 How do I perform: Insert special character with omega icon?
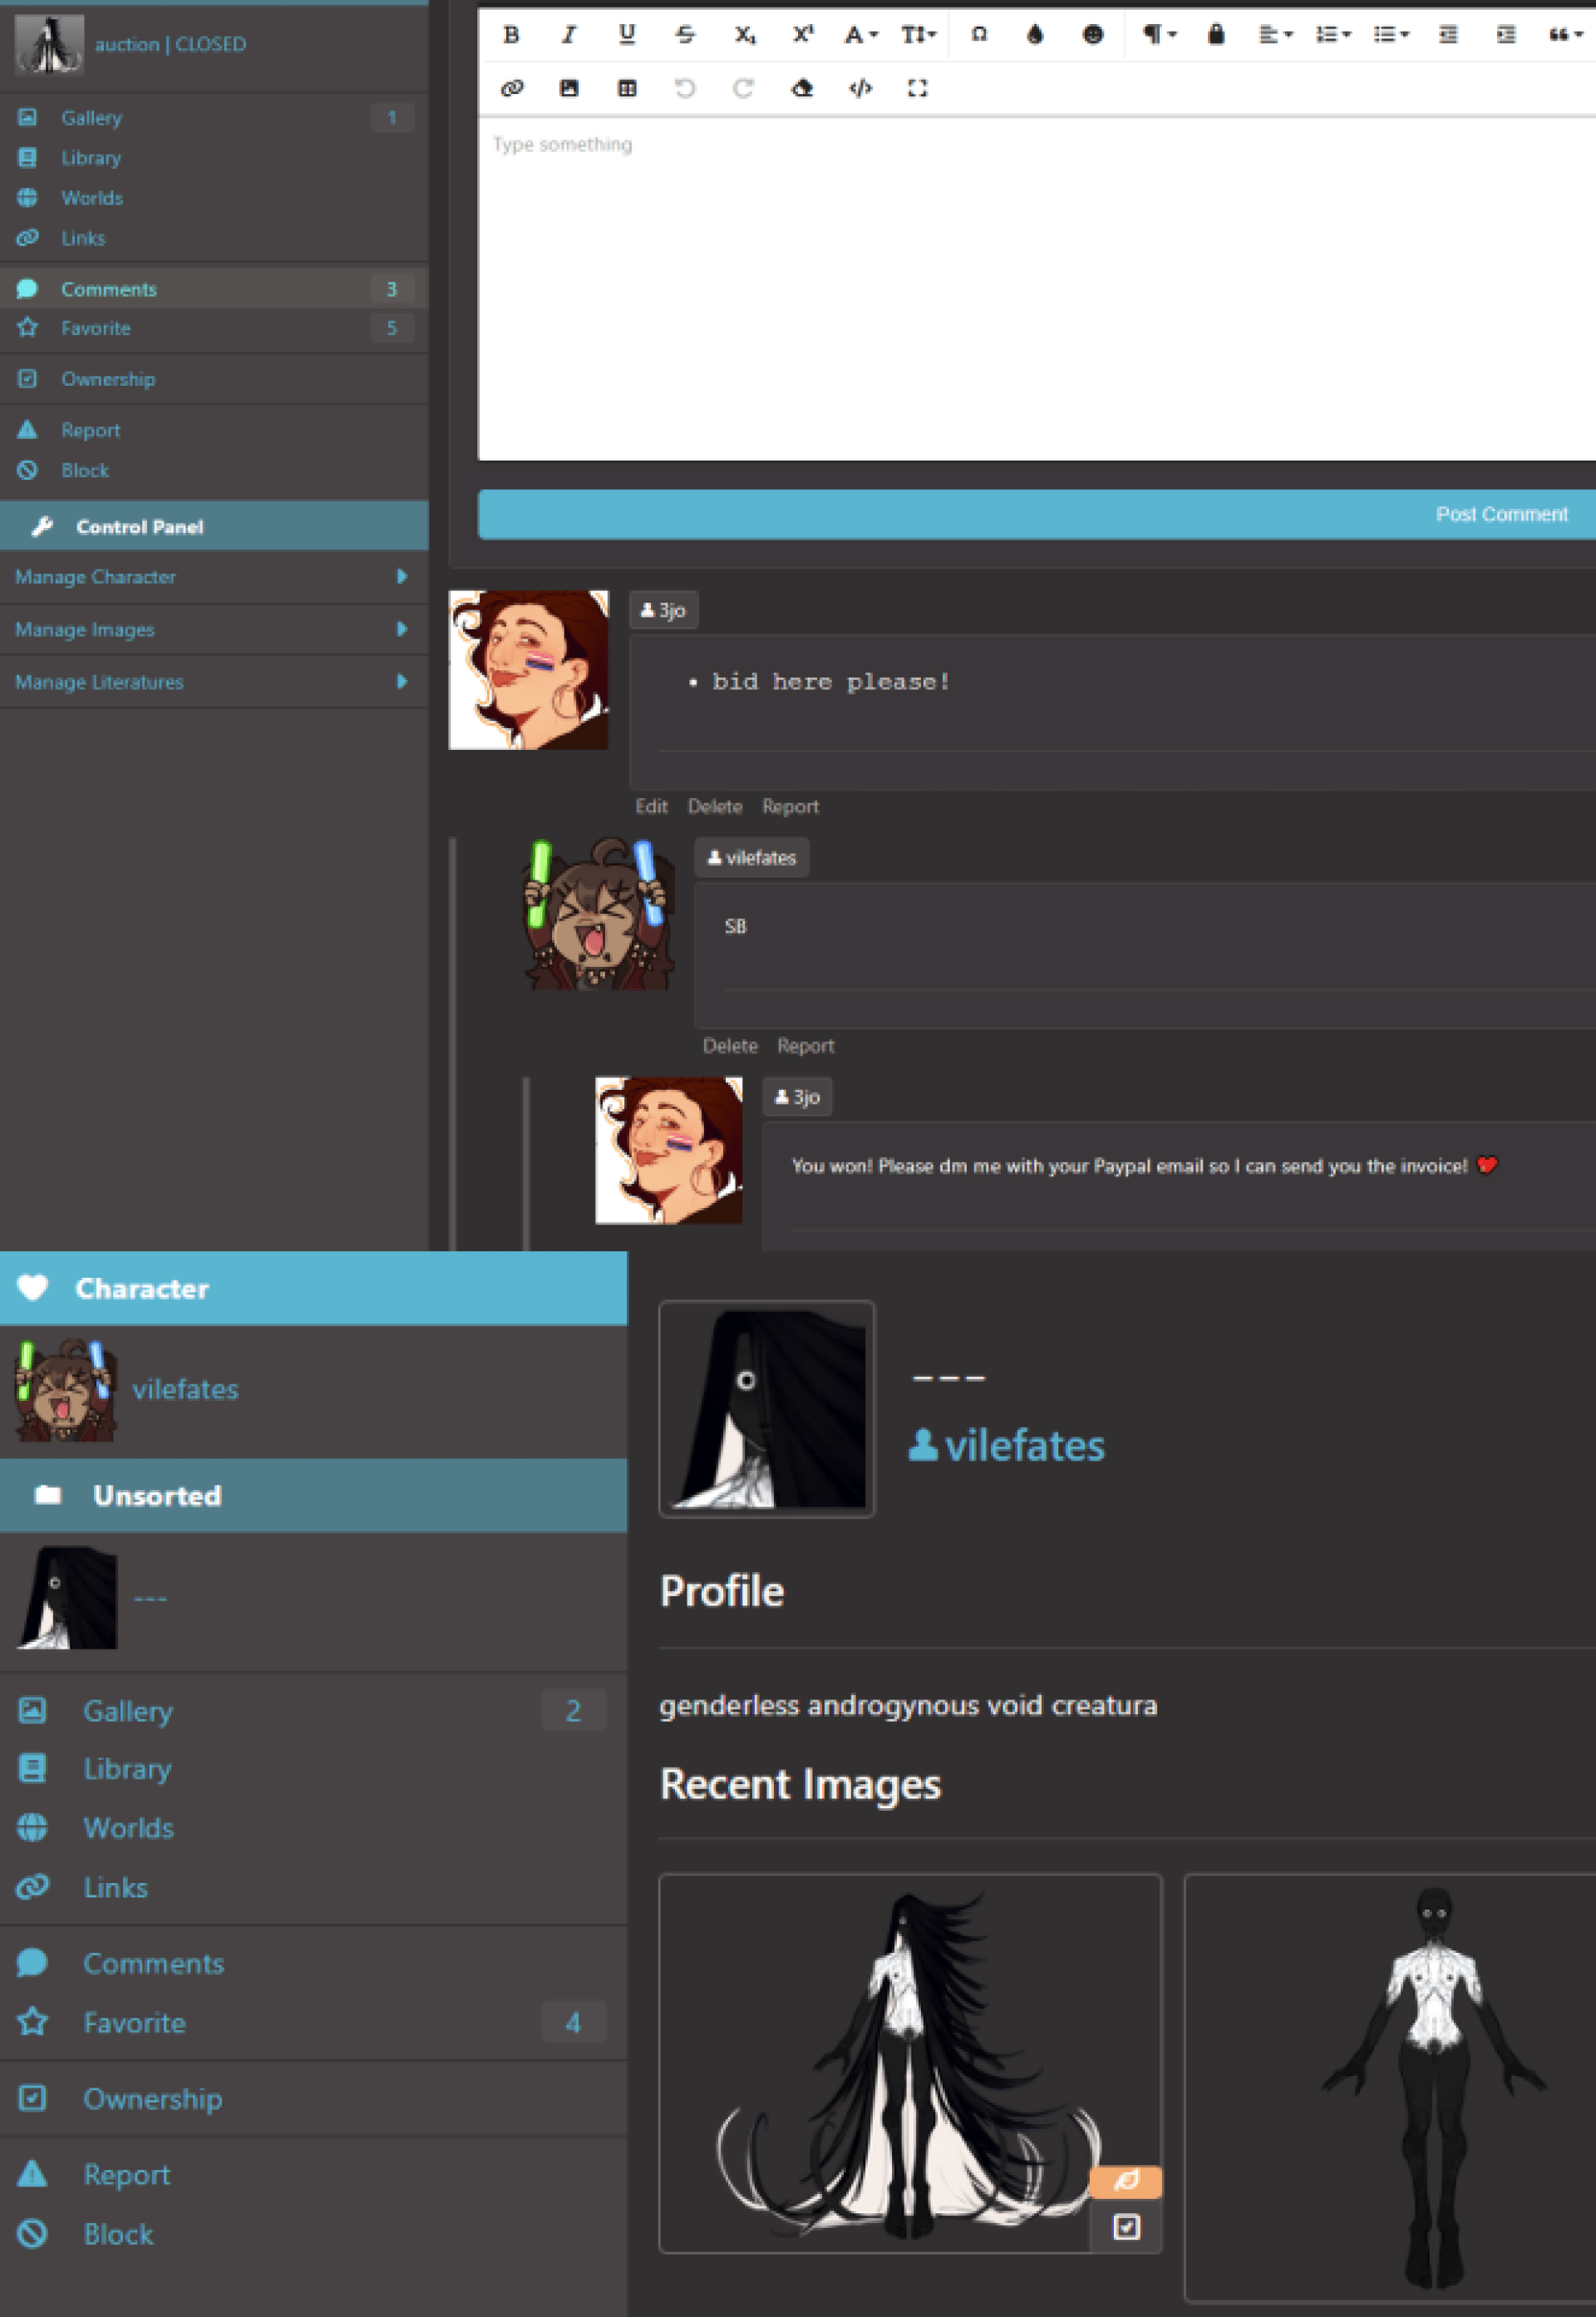(978, 35)
